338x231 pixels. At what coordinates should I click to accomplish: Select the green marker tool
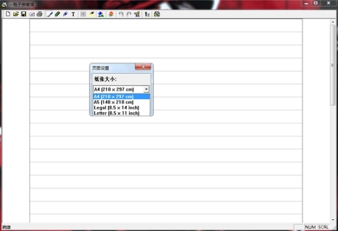coord(58,14)
